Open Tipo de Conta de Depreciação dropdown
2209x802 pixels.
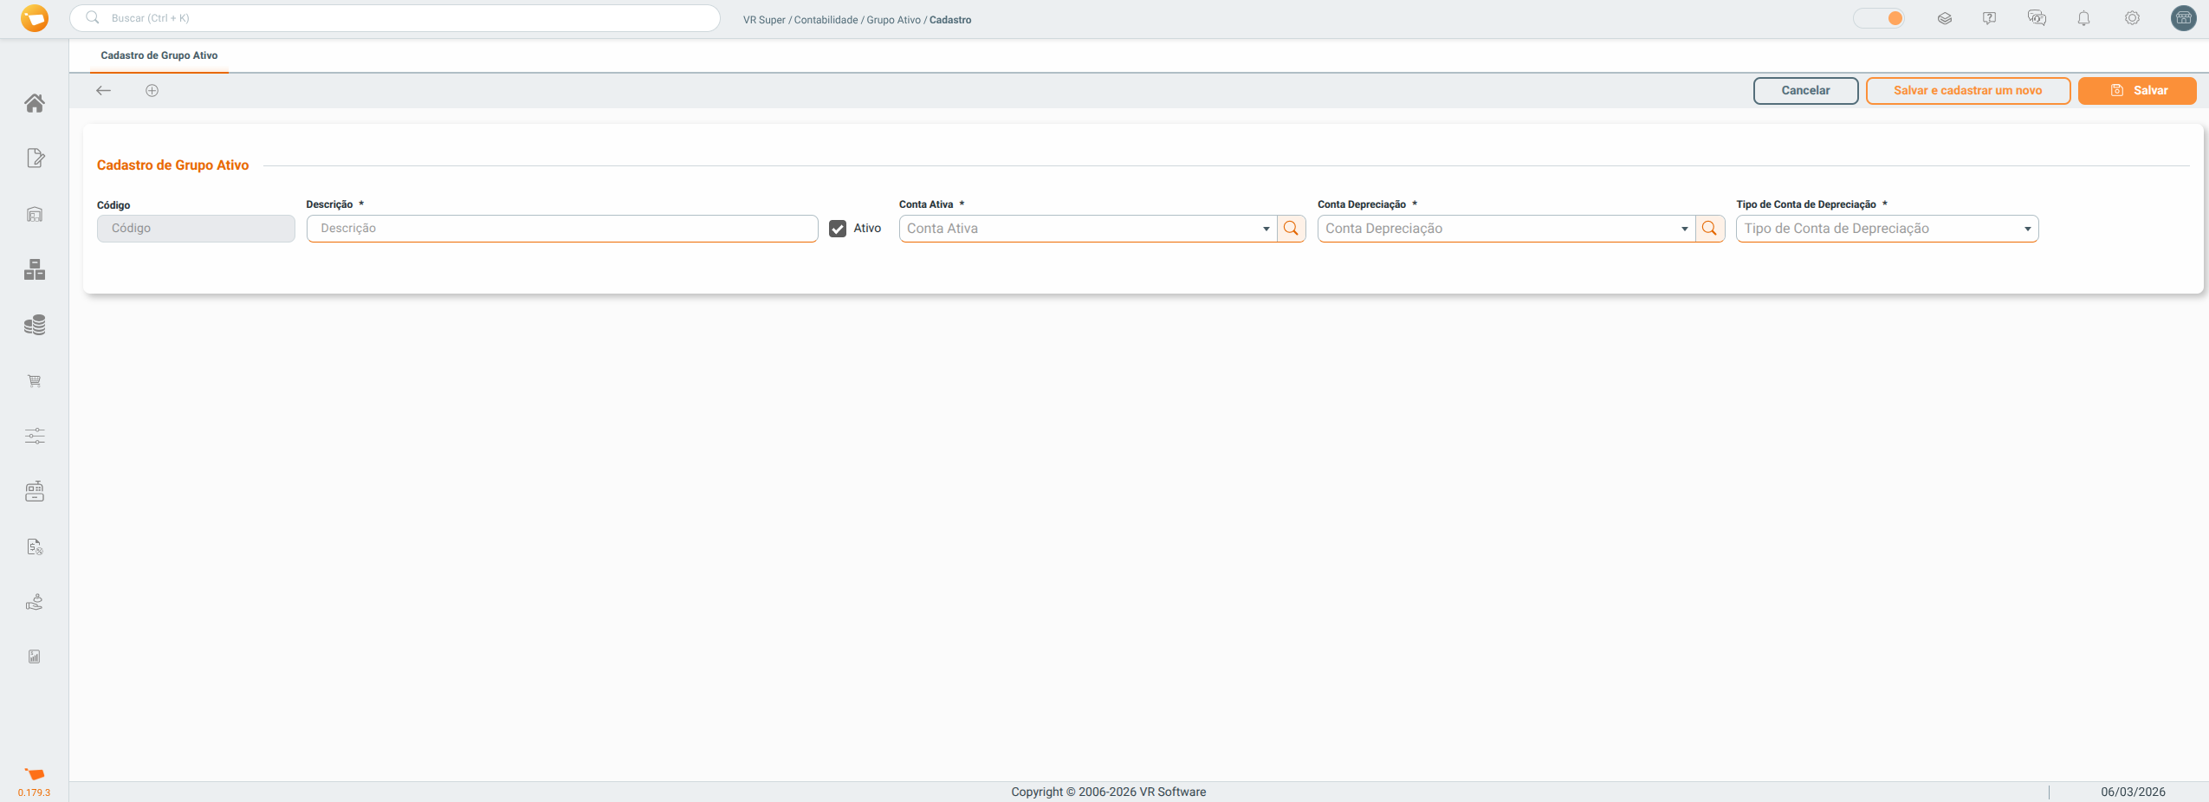pyautogui.click(x=1887, y=229)
